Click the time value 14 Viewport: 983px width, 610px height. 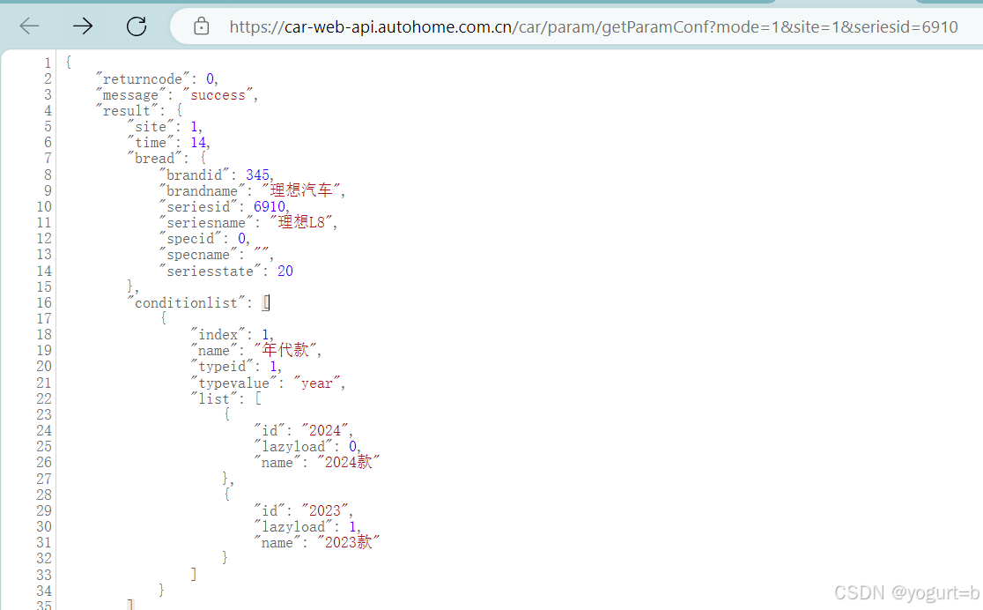coord(199,143)
